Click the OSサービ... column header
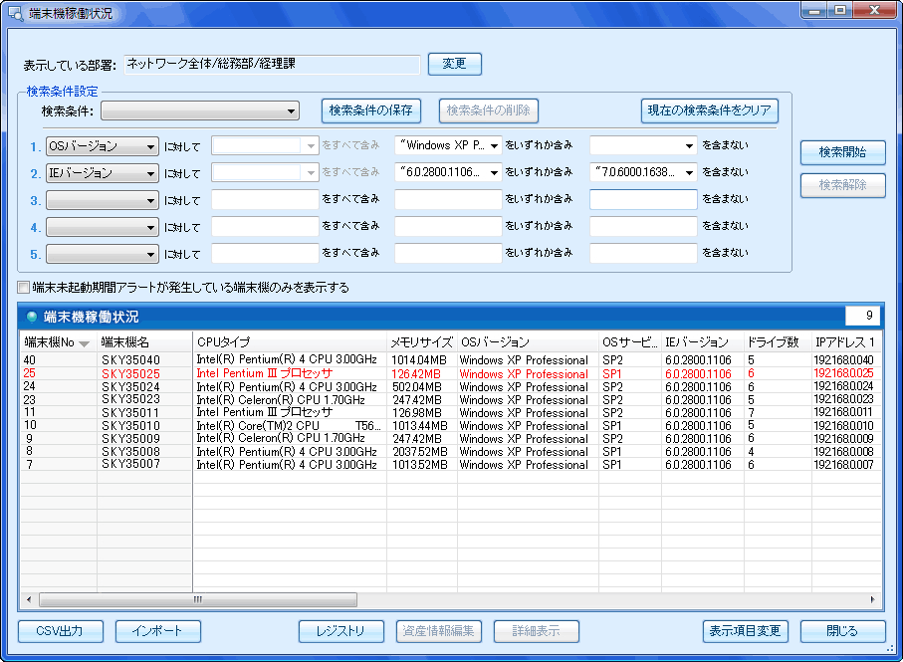Image resolution: width=903 pixels, height=662 pixels. point(630,342)
